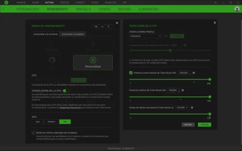Uncheck Potencia corta máxima de Turbo Boost
Screen dimensions: 242x151
point(131,72)
